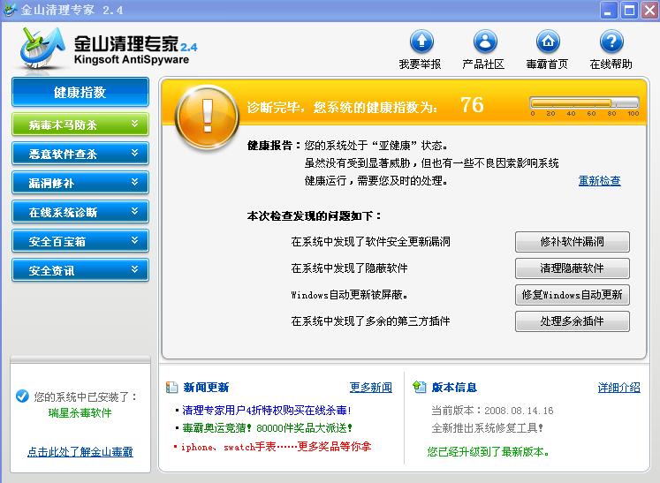660x483 pixels.
Task: Click the 修补软件漏洞 button
Action: tap(572, 242)
